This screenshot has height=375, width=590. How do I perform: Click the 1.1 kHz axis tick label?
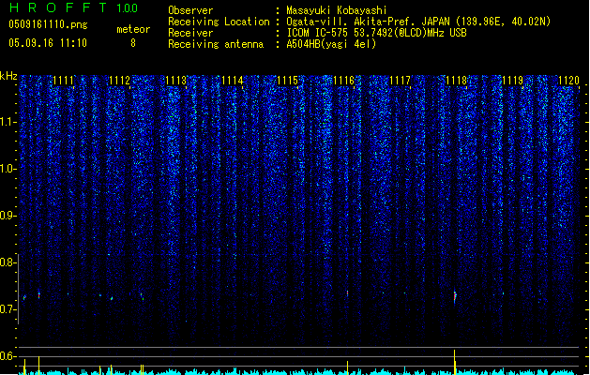[x=8, y=122]
